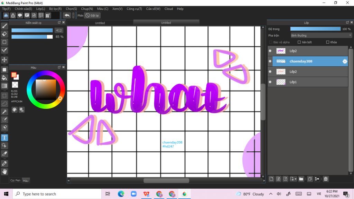
Task: Hide the top Lớp2 layer
Action: coord(270,51)
